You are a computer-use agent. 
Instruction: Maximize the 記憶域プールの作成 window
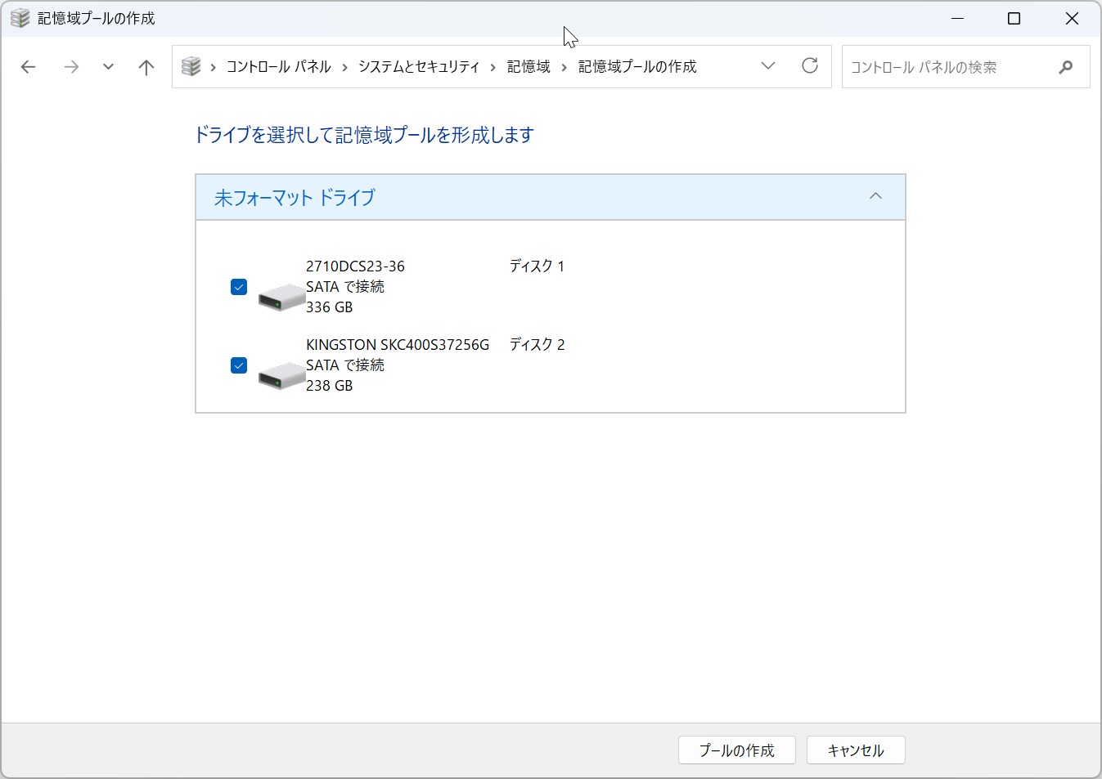click(x=1014, y=18)
